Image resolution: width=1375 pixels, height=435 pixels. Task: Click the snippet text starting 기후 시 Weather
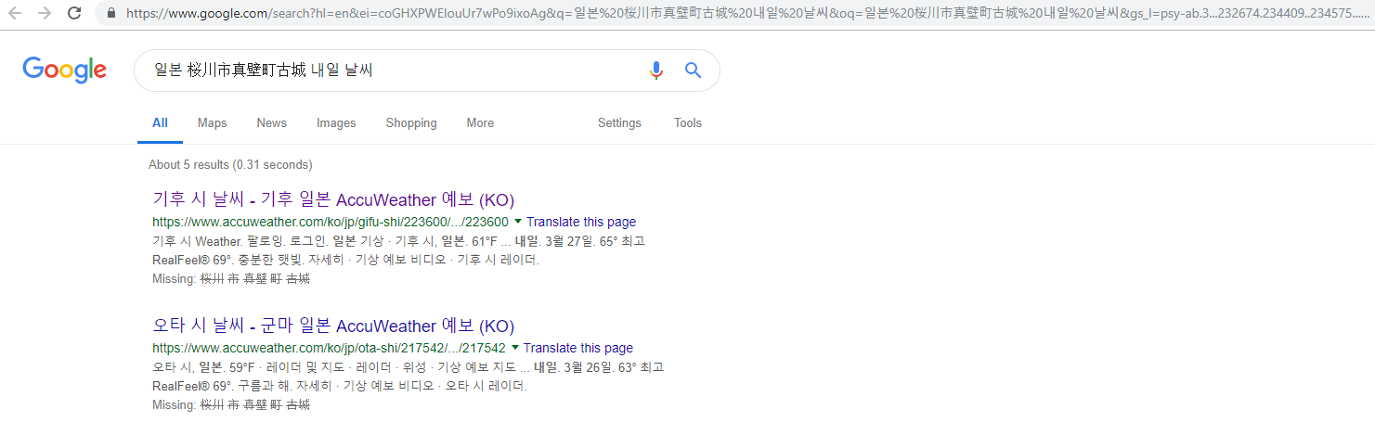tap(398, 250)
